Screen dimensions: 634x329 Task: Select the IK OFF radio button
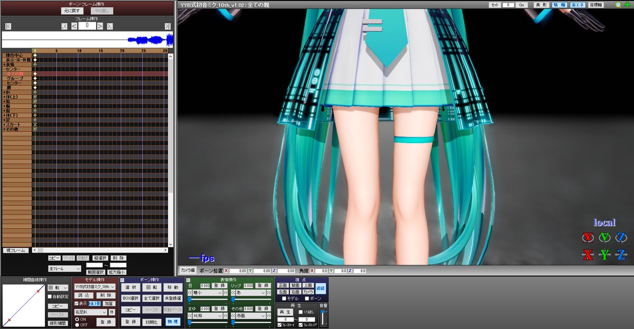click(76, 324)
